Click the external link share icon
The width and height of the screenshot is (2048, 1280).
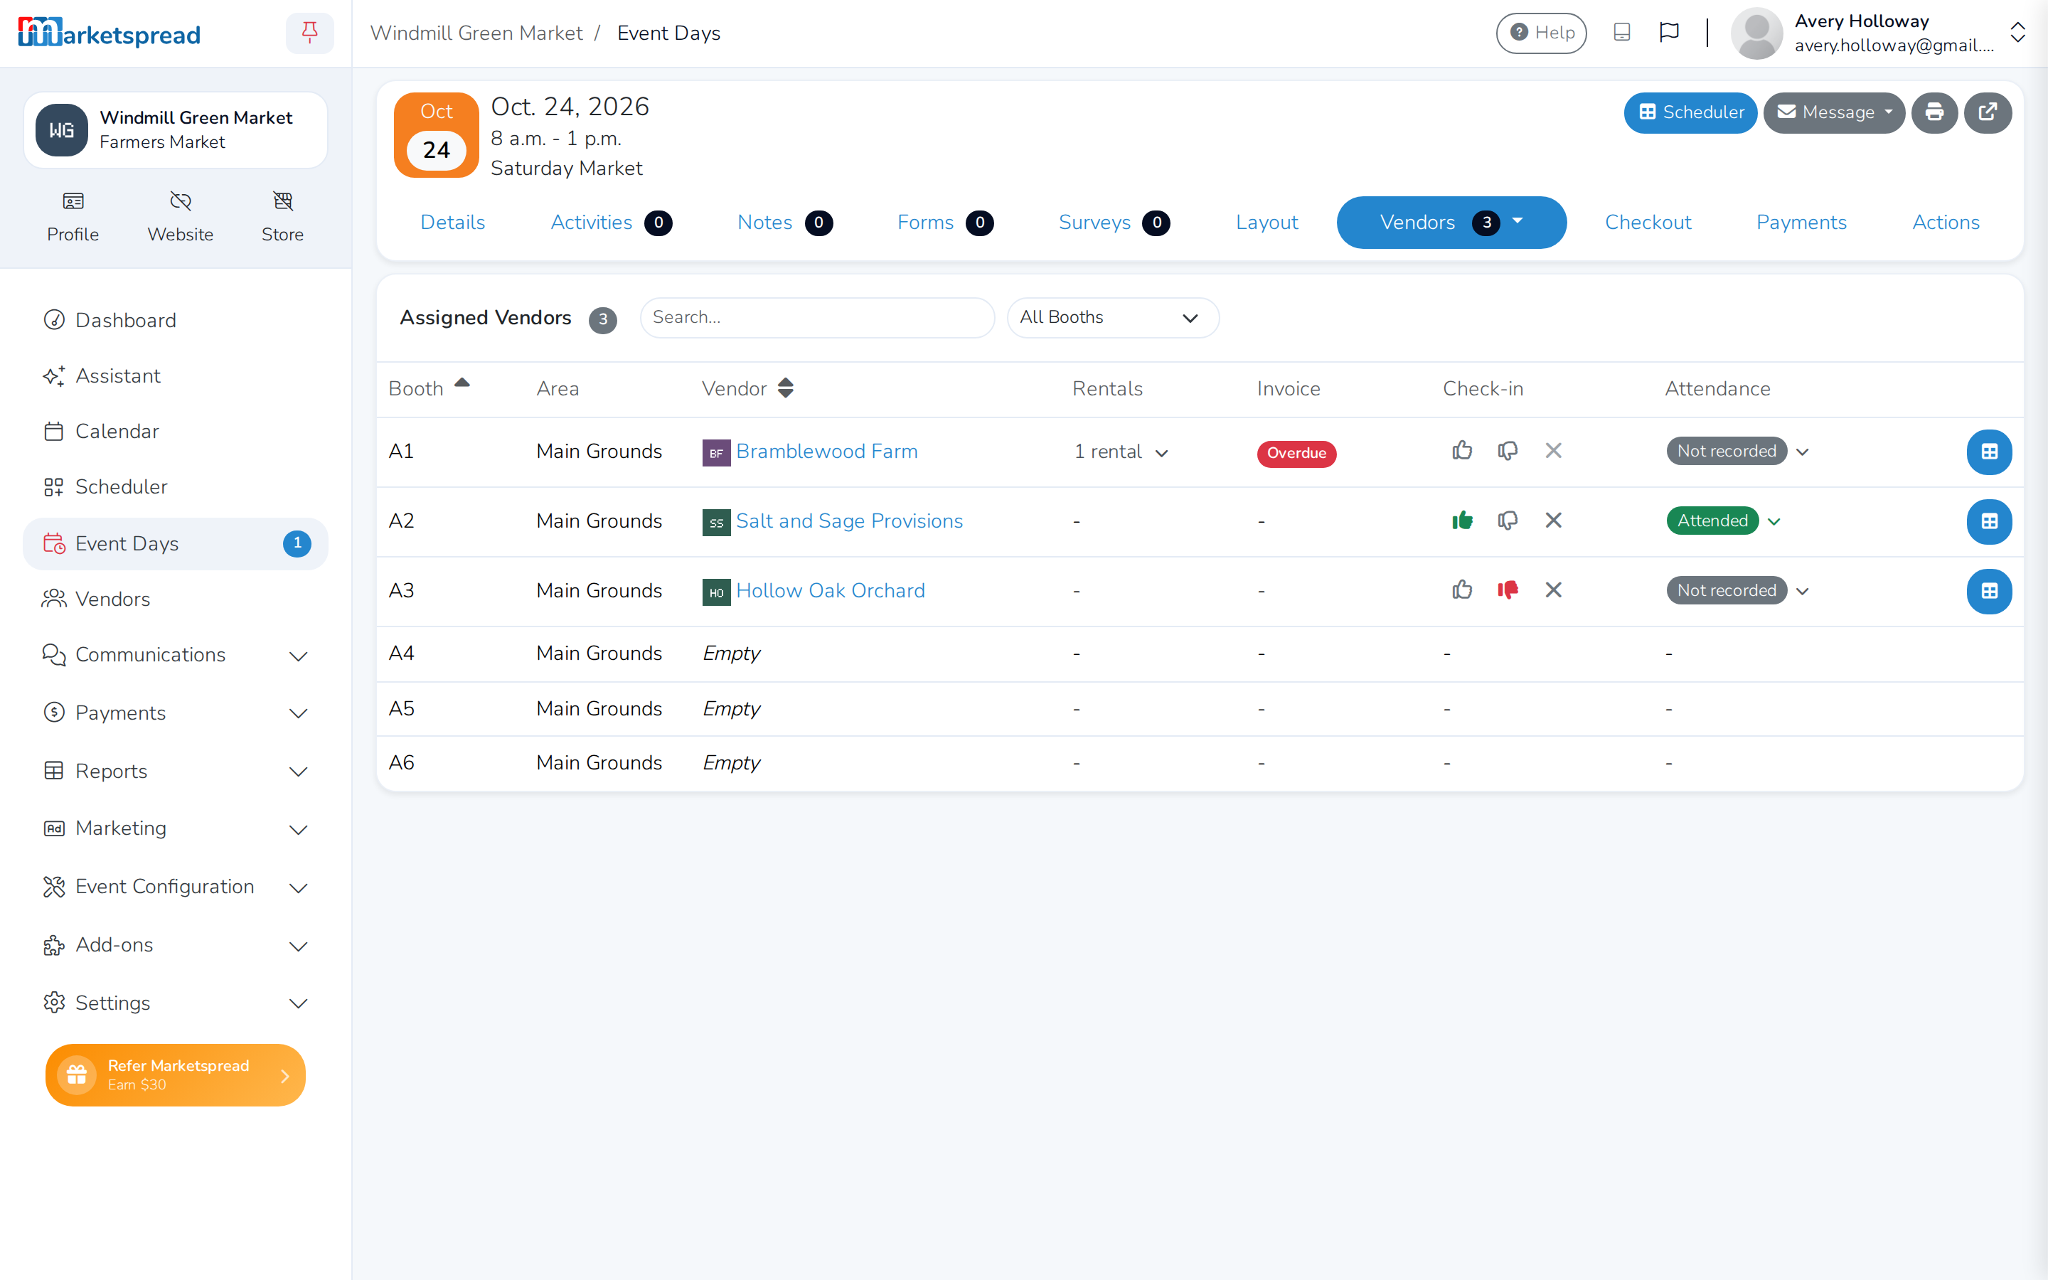click(x=1988, y=112)
